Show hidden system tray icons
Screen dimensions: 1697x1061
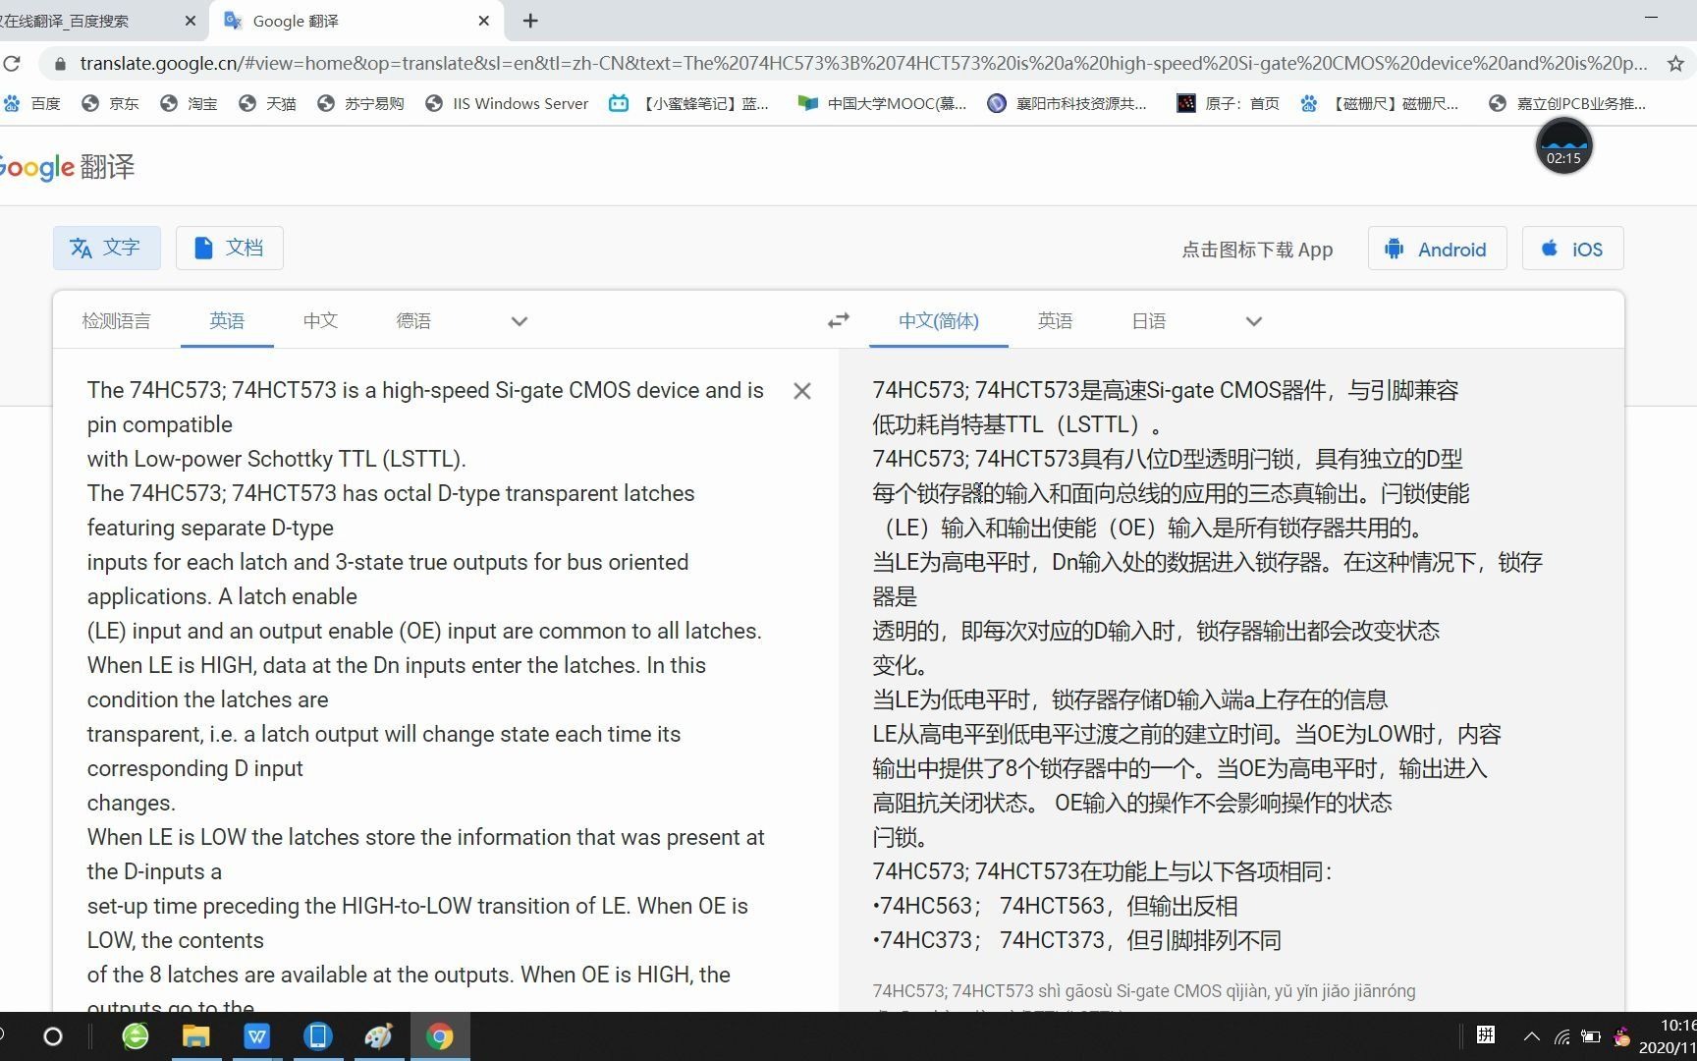point(1531,1036)
